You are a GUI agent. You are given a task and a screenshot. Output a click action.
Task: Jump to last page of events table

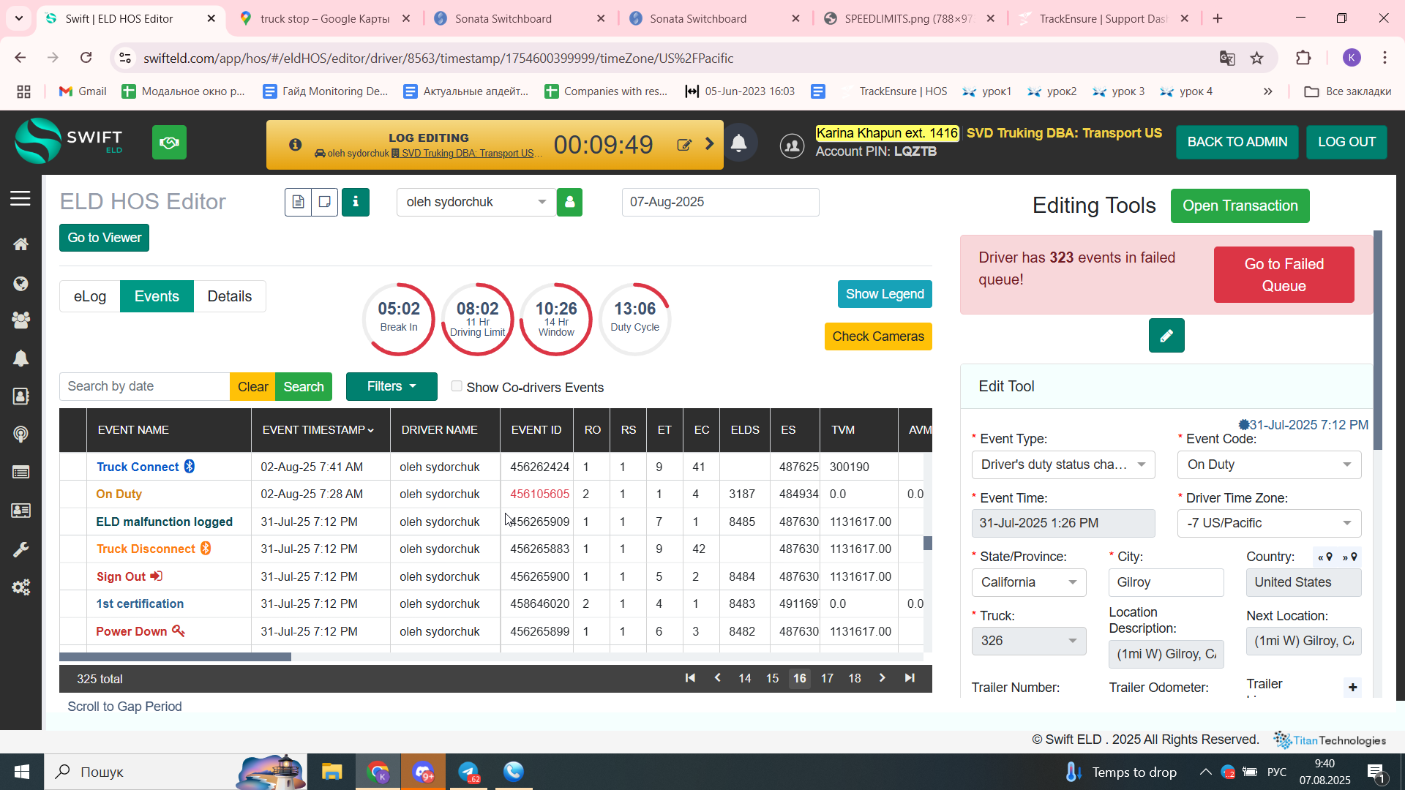pos(910,678)
